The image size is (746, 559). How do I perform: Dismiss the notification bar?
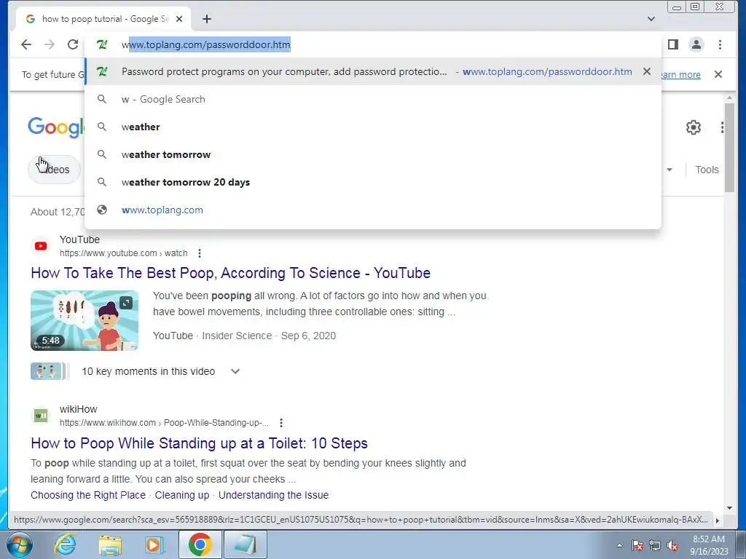coord(718,74)
